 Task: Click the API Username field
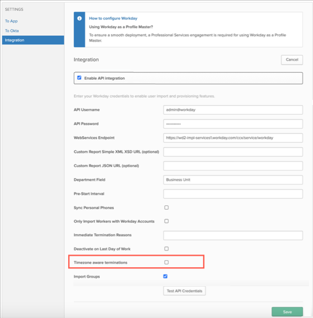point(233,110)
